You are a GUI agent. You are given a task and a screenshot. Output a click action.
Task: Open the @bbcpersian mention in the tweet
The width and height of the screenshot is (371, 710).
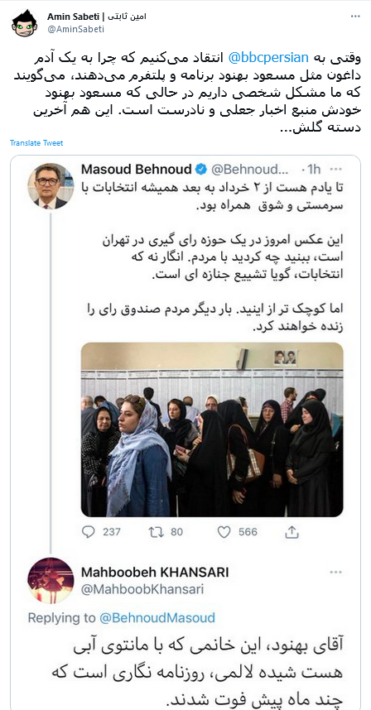coord(267,57)
